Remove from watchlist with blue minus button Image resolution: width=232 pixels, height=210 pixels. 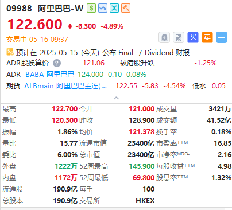(x=222, y=37)
